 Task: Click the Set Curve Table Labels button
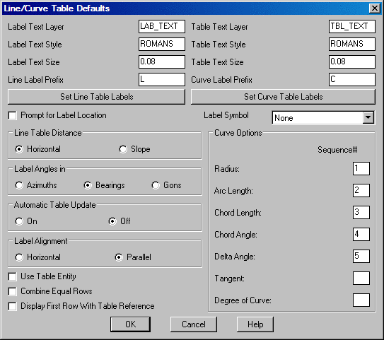pos(283,97)
